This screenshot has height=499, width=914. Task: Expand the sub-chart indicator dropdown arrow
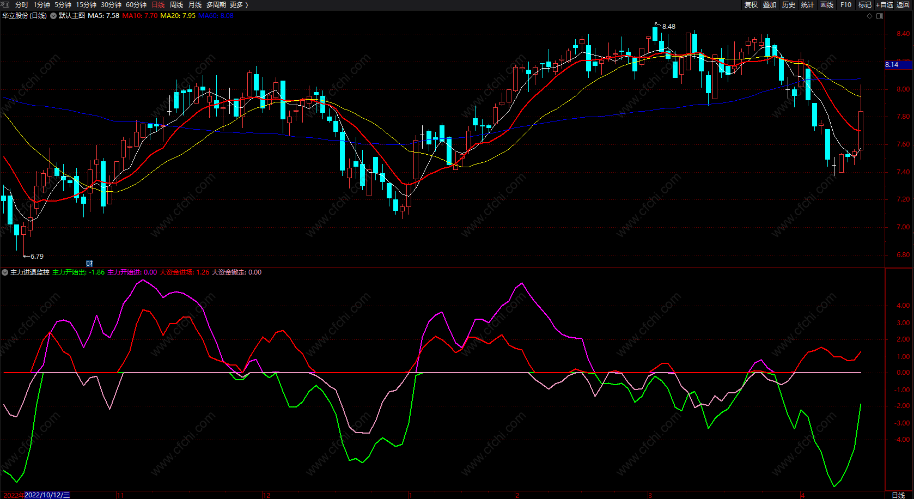click(5, 272)
